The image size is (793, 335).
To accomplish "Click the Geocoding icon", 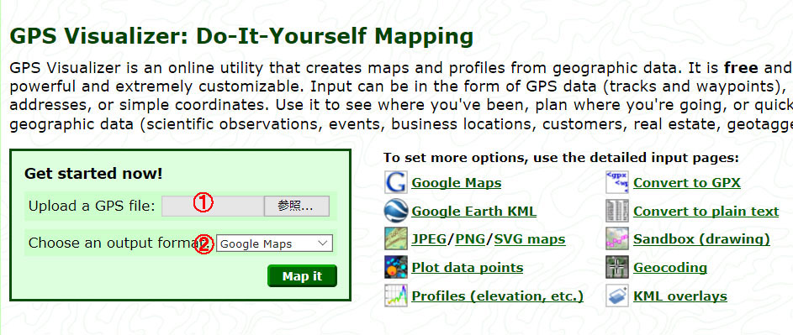I will [617, 267].
